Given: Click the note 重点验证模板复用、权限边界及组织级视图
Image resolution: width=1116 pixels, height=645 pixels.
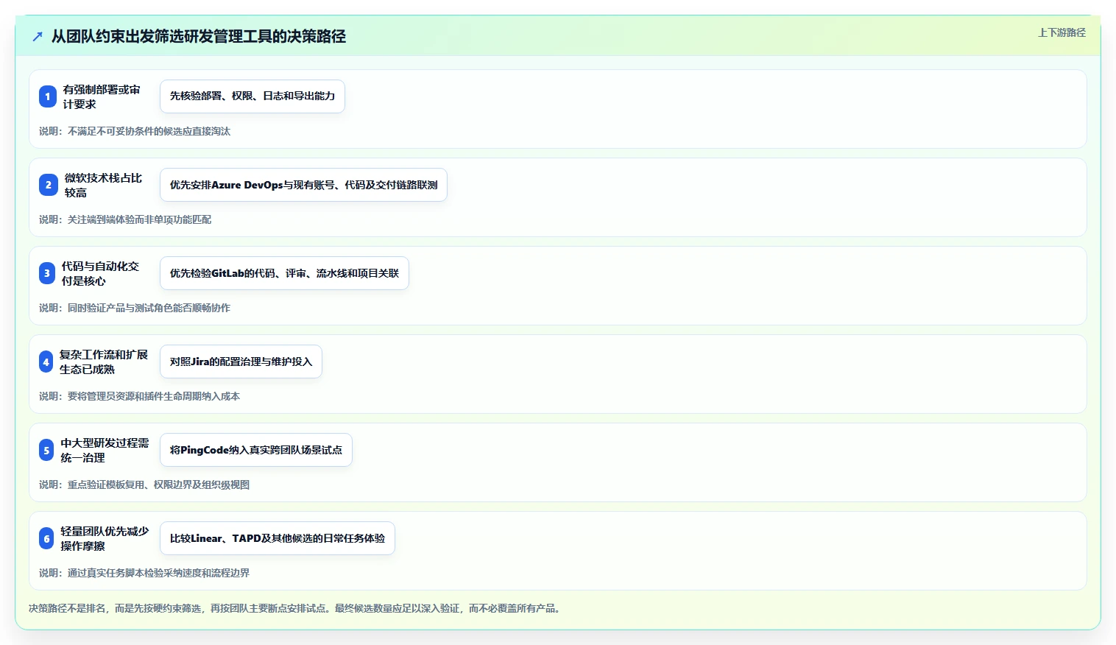Looking at the screenshot, I should coord(144,484).
